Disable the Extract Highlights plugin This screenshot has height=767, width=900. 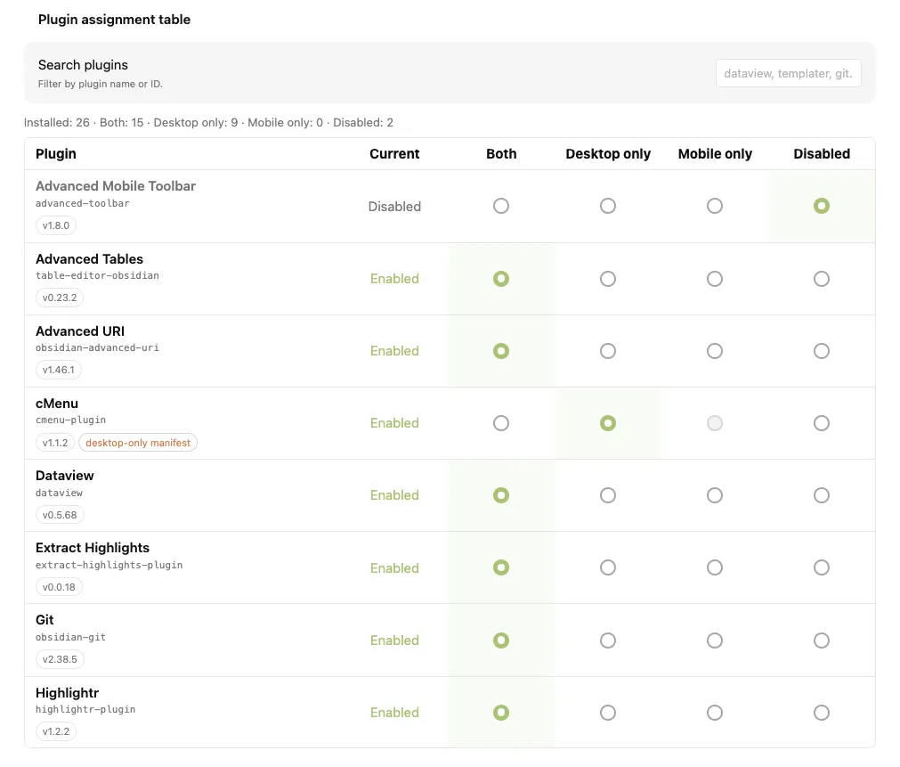tap(822, 567)
